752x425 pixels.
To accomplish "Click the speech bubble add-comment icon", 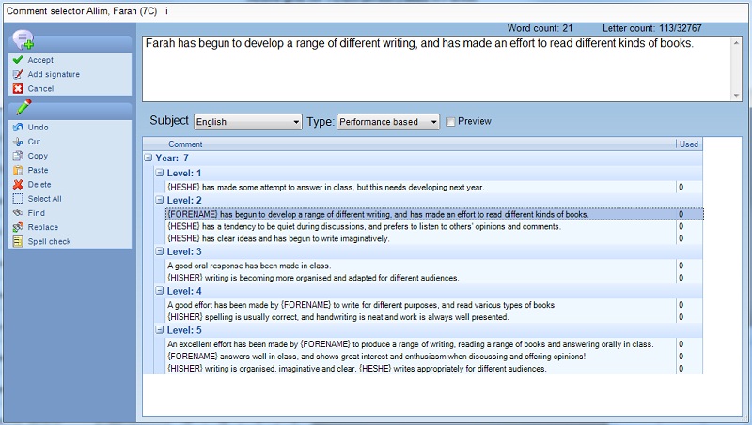I will (x=23, y=39).
